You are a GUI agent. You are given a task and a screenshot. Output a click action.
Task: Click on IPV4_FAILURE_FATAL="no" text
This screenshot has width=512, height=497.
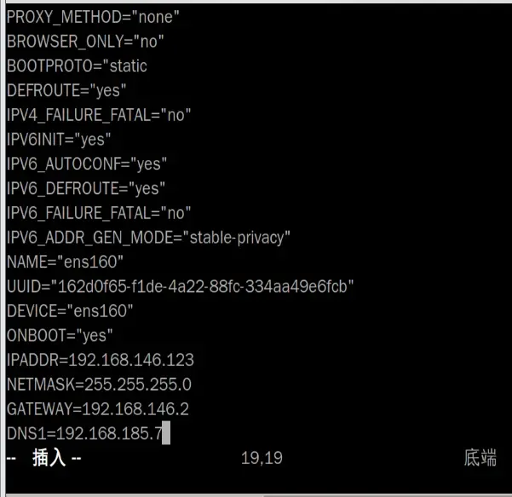pyautogui.click(x=99, y=114)
